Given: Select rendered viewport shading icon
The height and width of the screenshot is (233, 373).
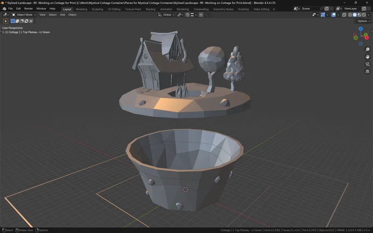Looking at the screenshot, I should point(364,15).
